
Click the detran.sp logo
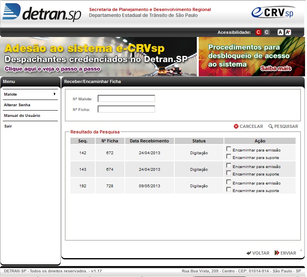(x=42, y=12)
